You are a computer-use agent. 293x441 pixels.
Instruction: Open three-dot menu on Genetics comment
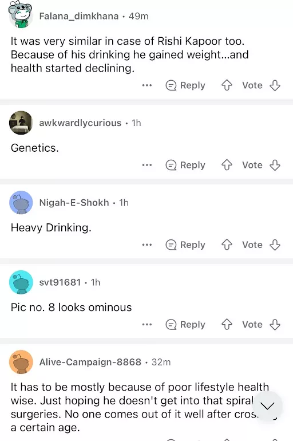click(147, 165)
